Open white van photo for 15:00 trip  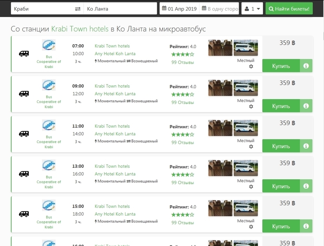(246, 208)
